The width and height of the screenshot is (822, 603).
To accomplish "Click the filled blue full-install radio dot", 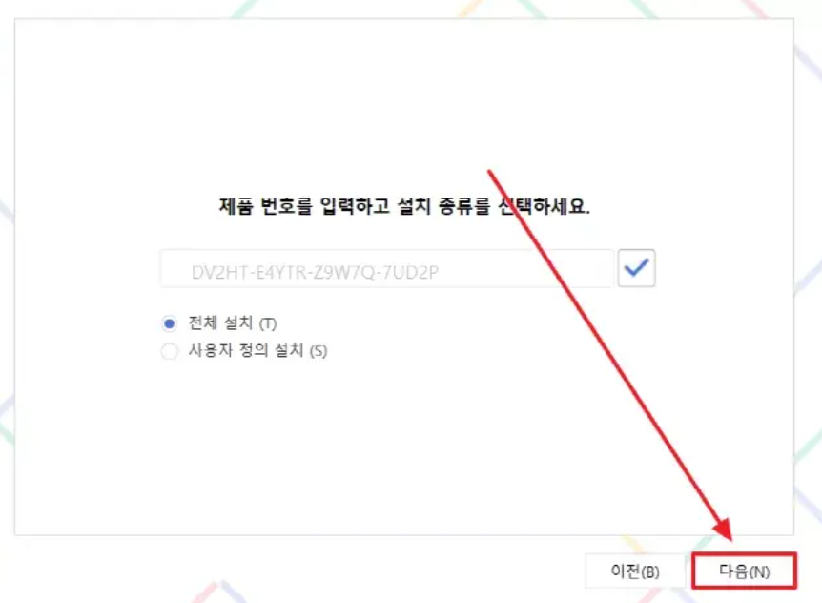I will 170,323.
